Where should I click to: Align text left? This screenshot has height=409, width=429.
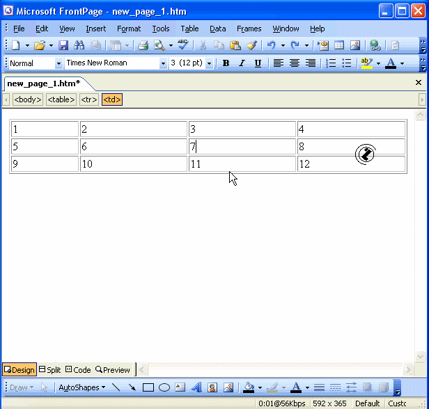[x=279, y=63]
